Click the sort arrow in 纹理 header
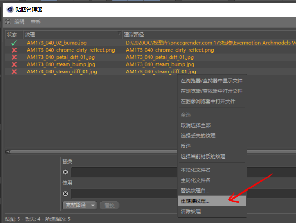296x223 pixels. click(119, 33)
